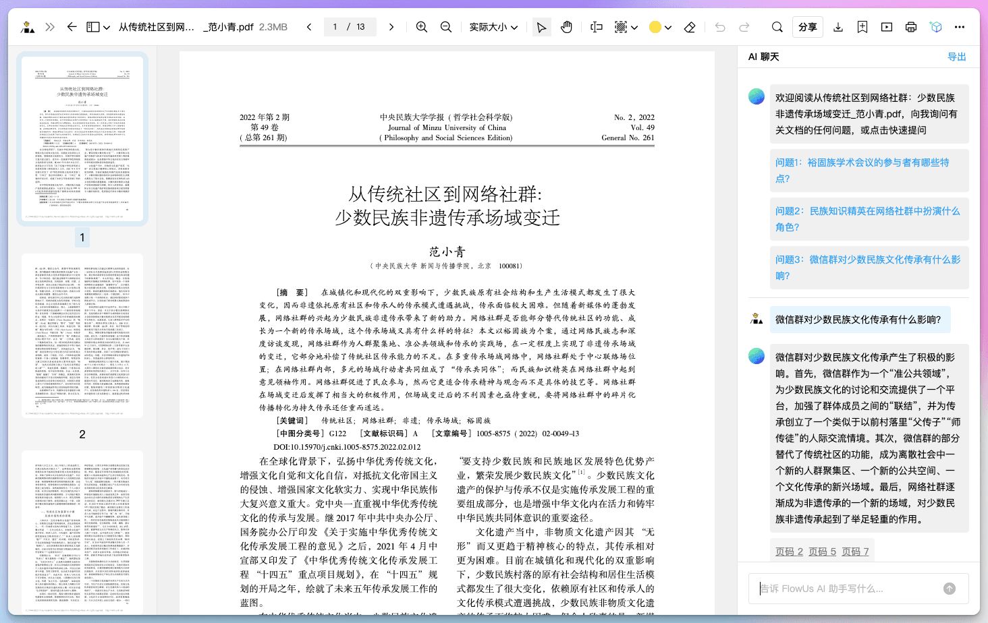Select suggested question 问题2 about 民族知识精英
The image size is (988, 623).
tap(869, 219)
